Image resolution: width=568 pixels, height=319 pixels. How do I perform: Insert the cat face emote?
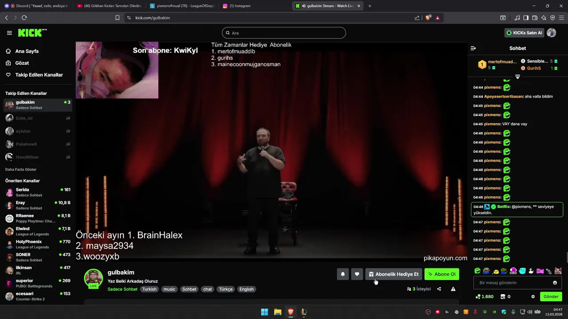pyautogui.click(x=558, y=271)
